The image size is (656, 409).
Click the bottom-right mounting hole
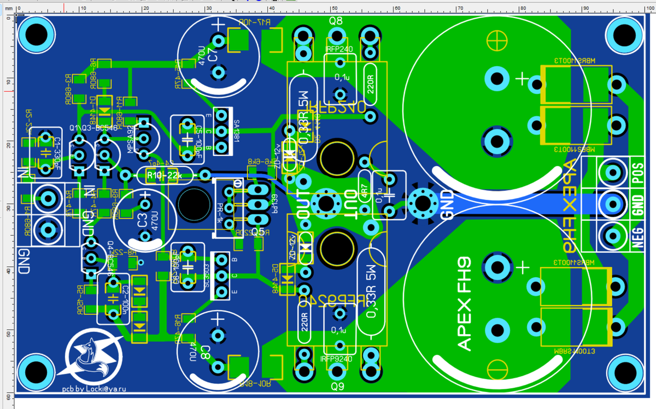coord(625,372)
